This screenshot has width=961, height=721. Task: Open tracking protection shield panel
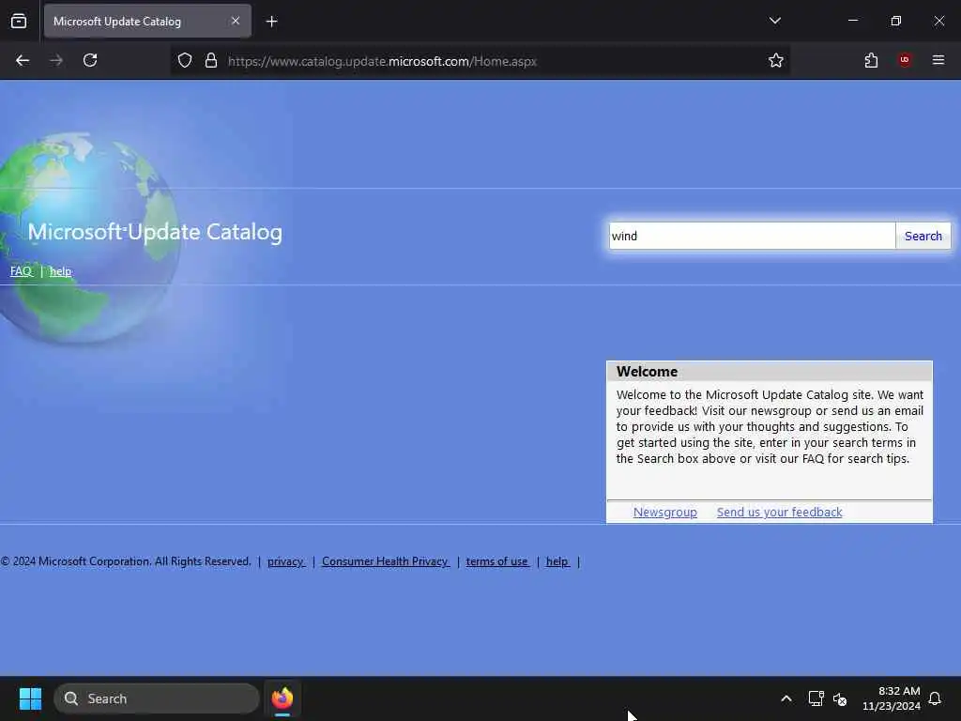tap(185, 61)
